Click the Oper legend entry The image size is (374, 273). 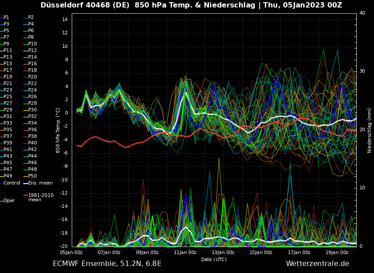pos(9,201)
